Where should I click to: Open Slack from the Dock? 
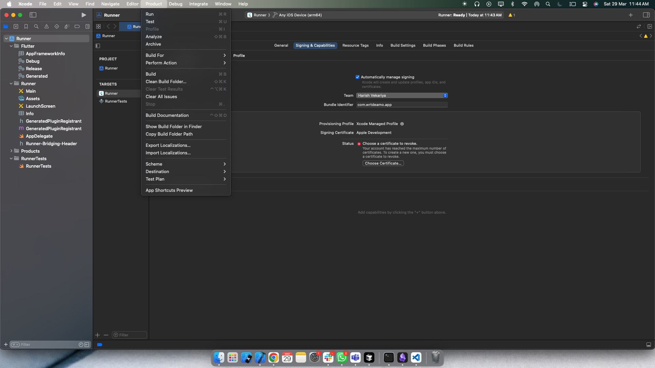tap(328, 357)
